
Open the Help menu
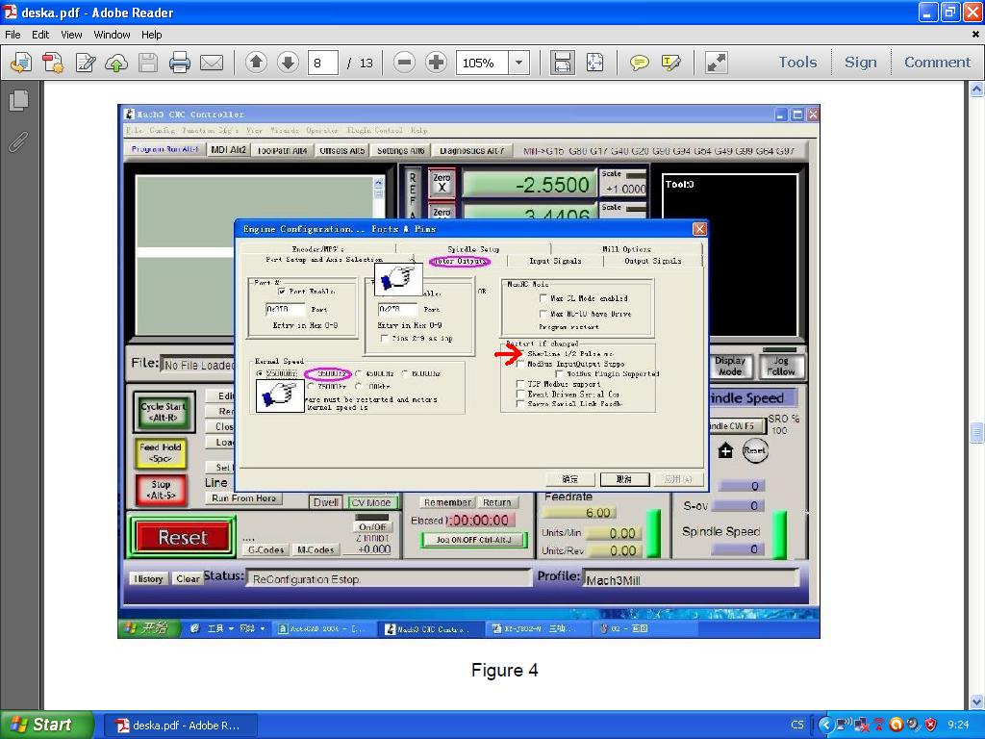pyautogui.click(x=152, y=34)
